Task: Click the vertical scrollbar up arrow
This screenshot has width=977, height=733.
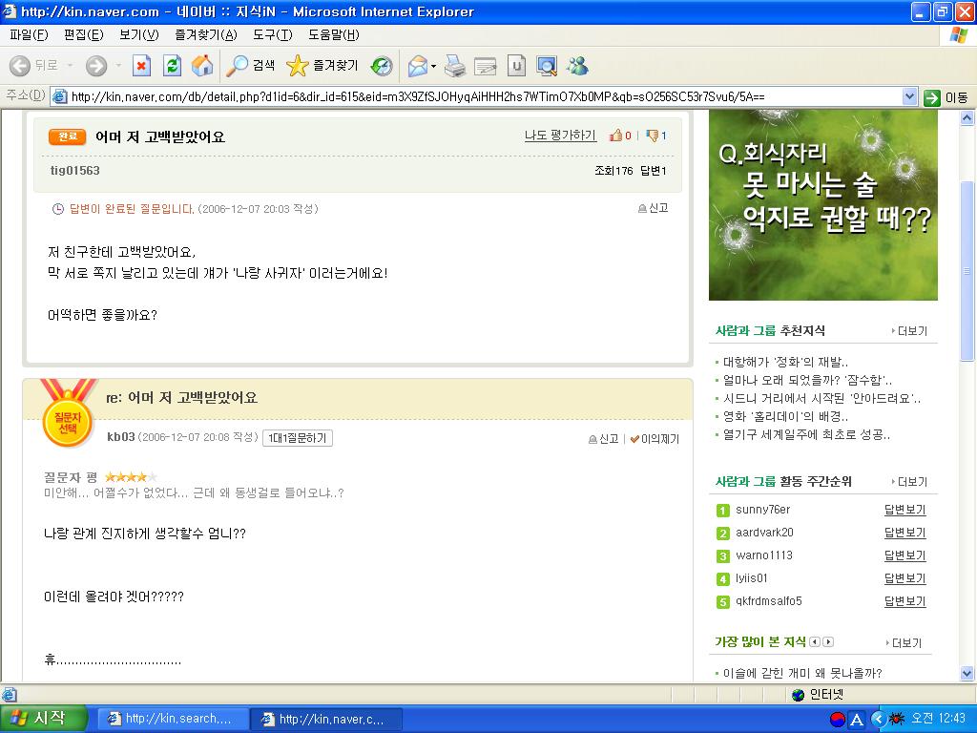Action: pos(967,117)
